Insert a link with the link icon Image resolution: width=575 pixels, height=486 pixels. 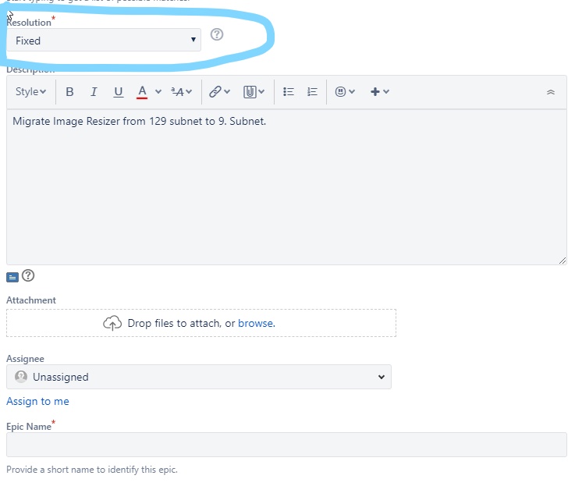point(215,92)
